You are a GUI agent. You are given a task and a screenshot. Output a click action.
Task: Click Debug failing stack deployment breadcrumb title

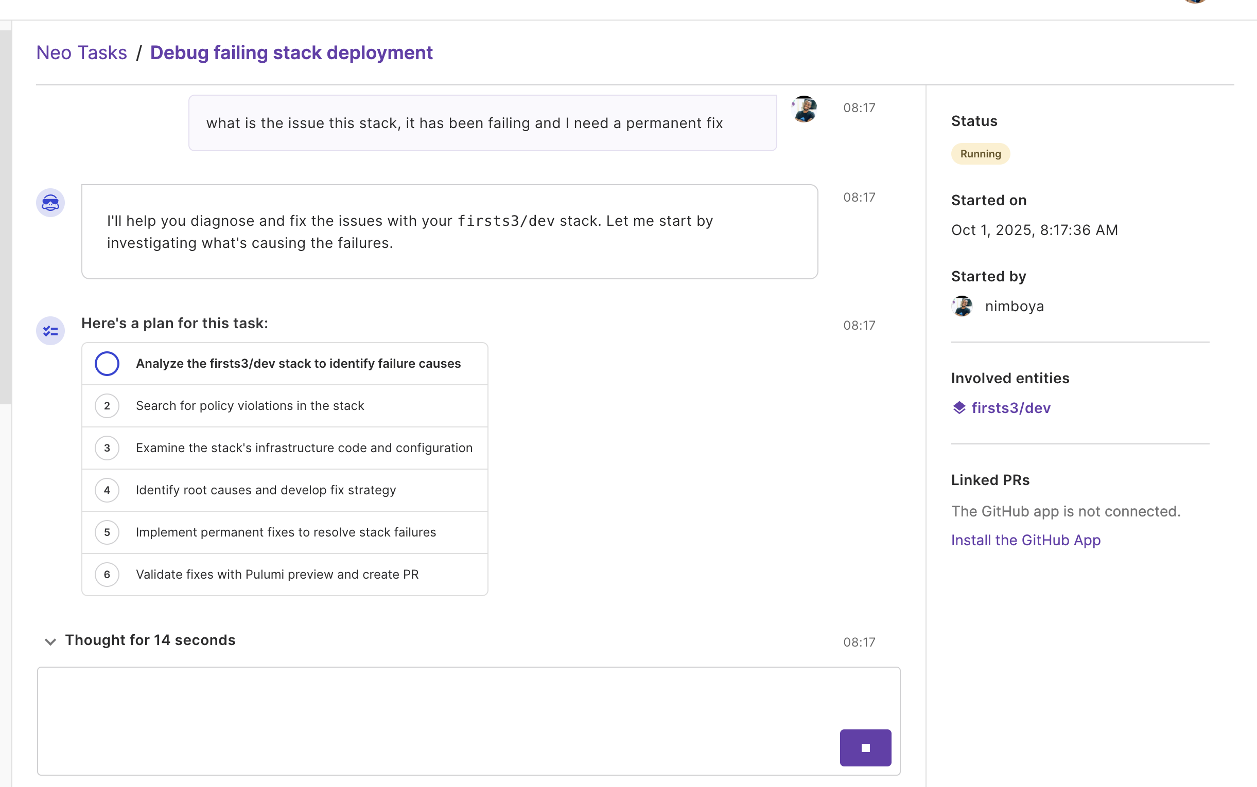(x=291, y=52)
